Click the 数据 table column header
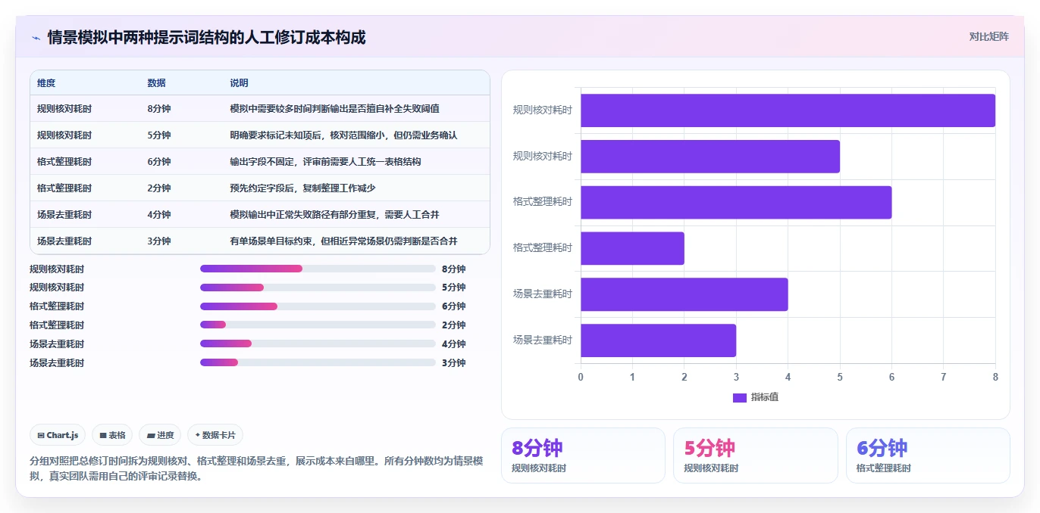Viewport: 1040px width, 513px height. [x=156, y=82]
